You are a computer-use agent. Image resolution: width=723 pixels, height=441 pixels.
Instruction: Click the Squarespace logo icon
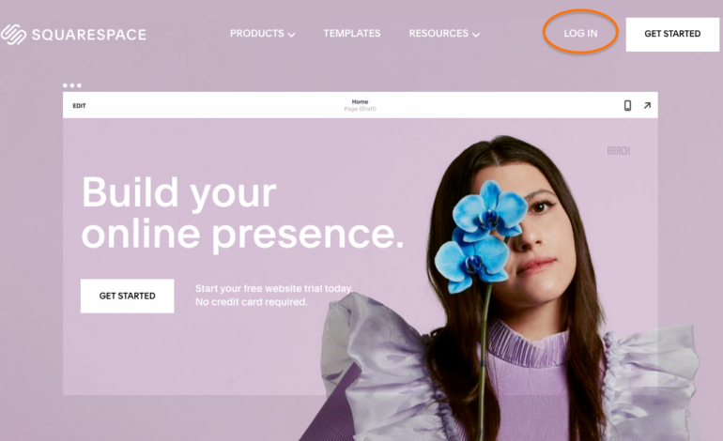click(x=13, y=34)
